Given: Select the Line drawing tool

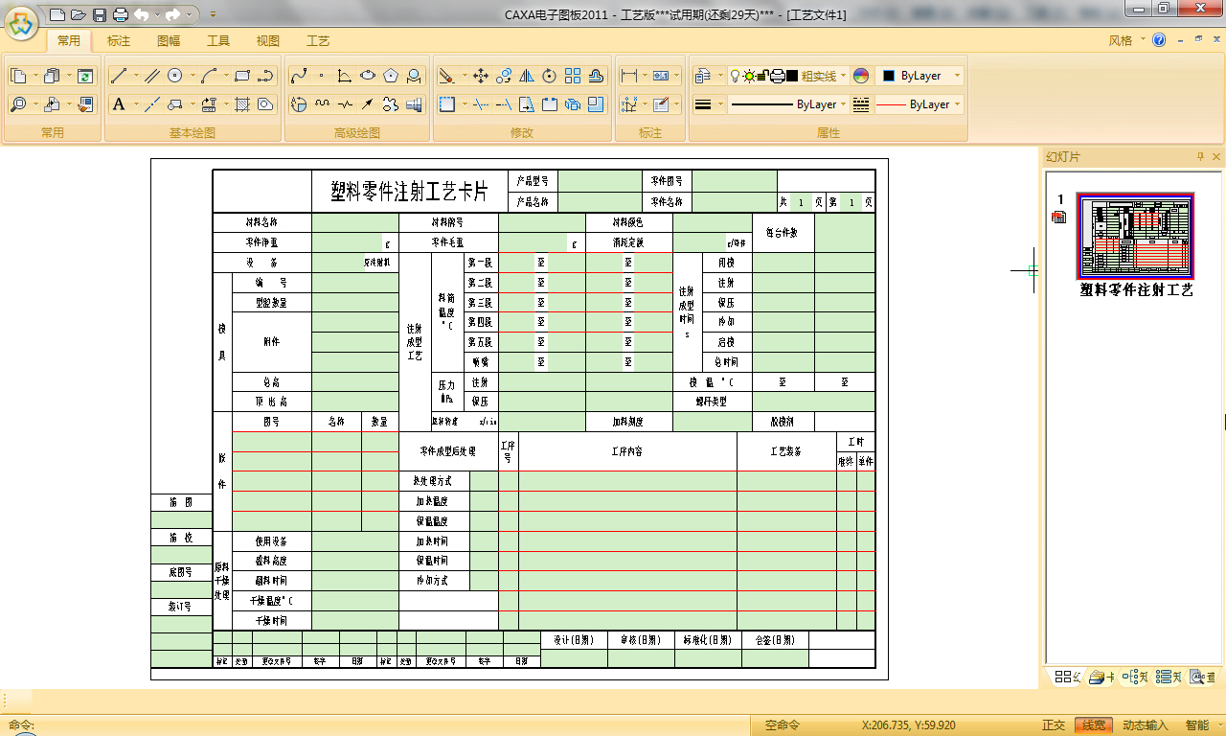Looking at the screenshot, I should (119, 76).
